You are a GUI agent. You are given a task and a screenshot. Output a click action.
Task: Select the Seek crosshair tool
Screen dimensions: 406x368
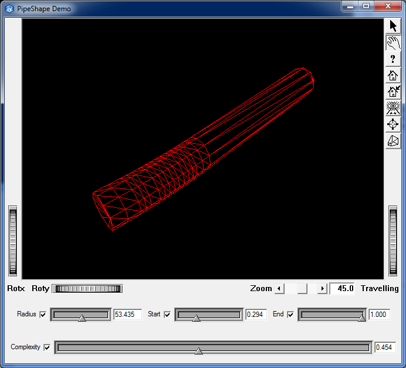point(393,124)
